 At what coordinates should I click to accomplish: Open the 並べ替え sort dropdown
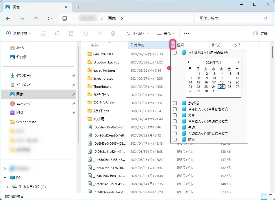[x=137, y=33]
